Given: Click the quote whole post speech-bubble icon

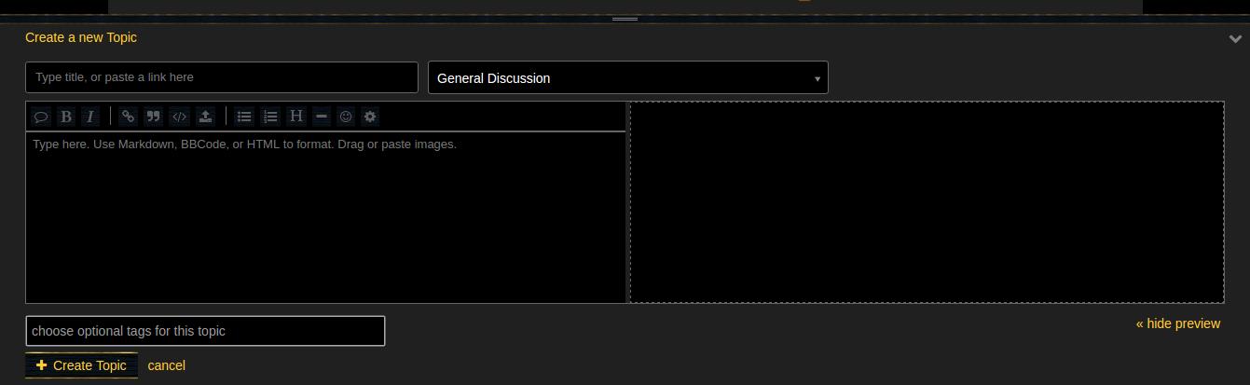Looking at the screenshot, I should (41, 117).
